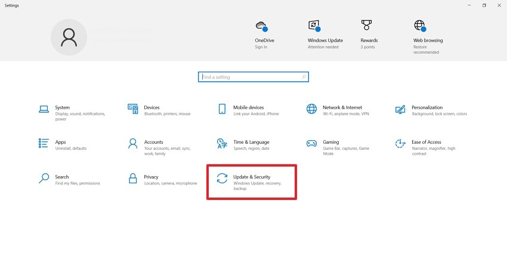
Task: Click the Update & Security label
Action: click(252, 177)
